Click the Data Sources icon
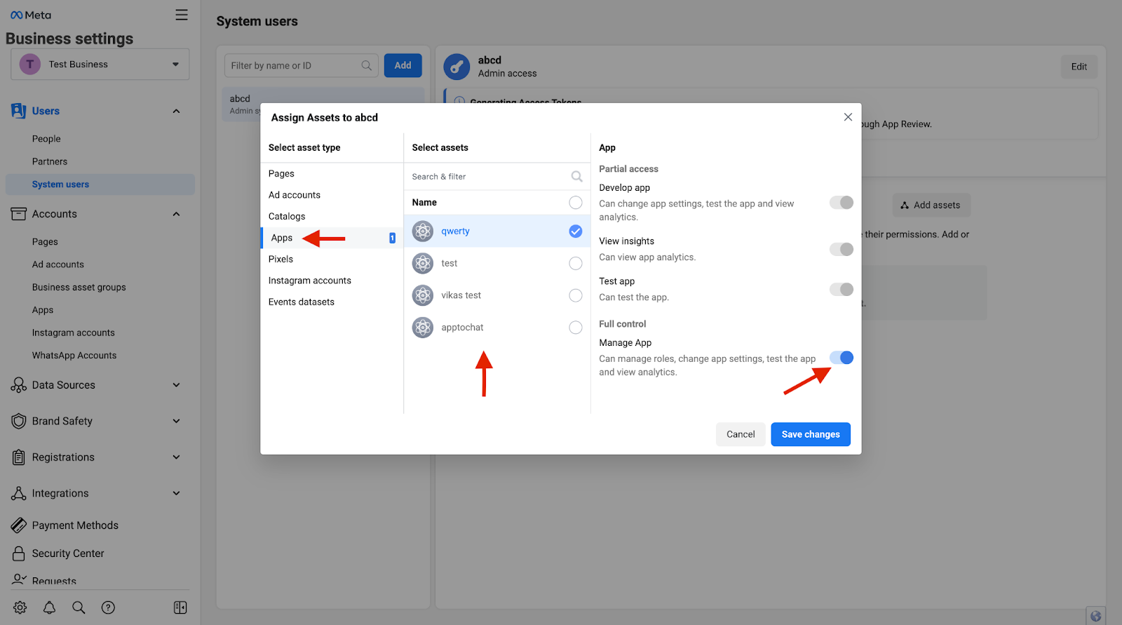 tap(19, 385)
